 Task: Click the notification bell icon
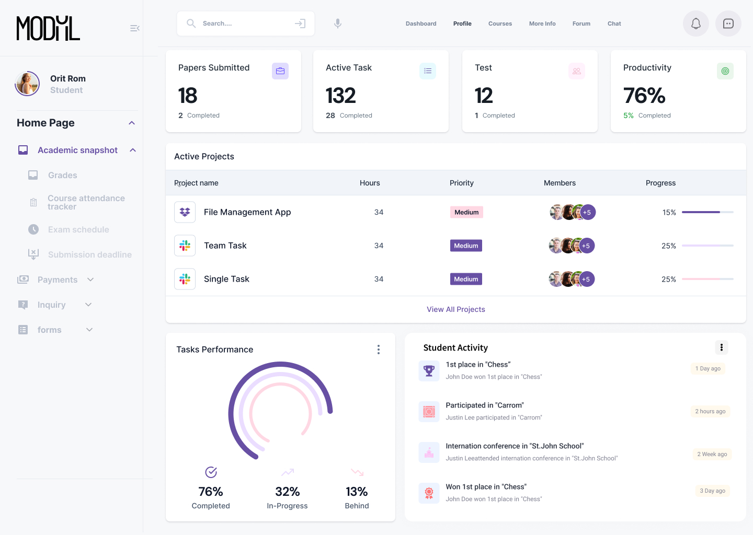695,24
